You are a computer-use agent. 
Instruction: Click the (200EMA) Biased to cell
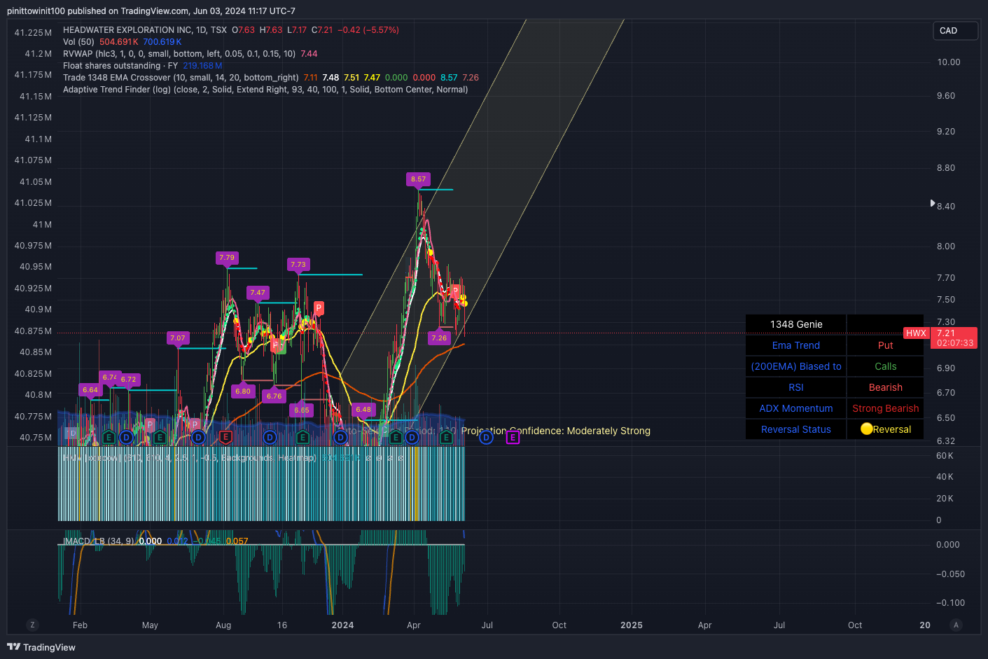tap(796, 366)
